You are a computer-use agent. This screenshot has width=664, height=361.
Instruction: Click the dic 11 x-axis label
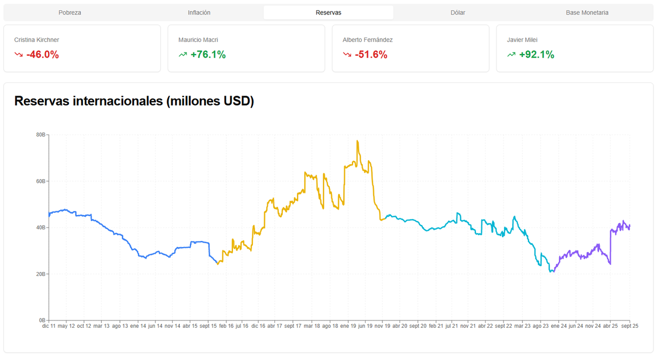tap(49, 326)
